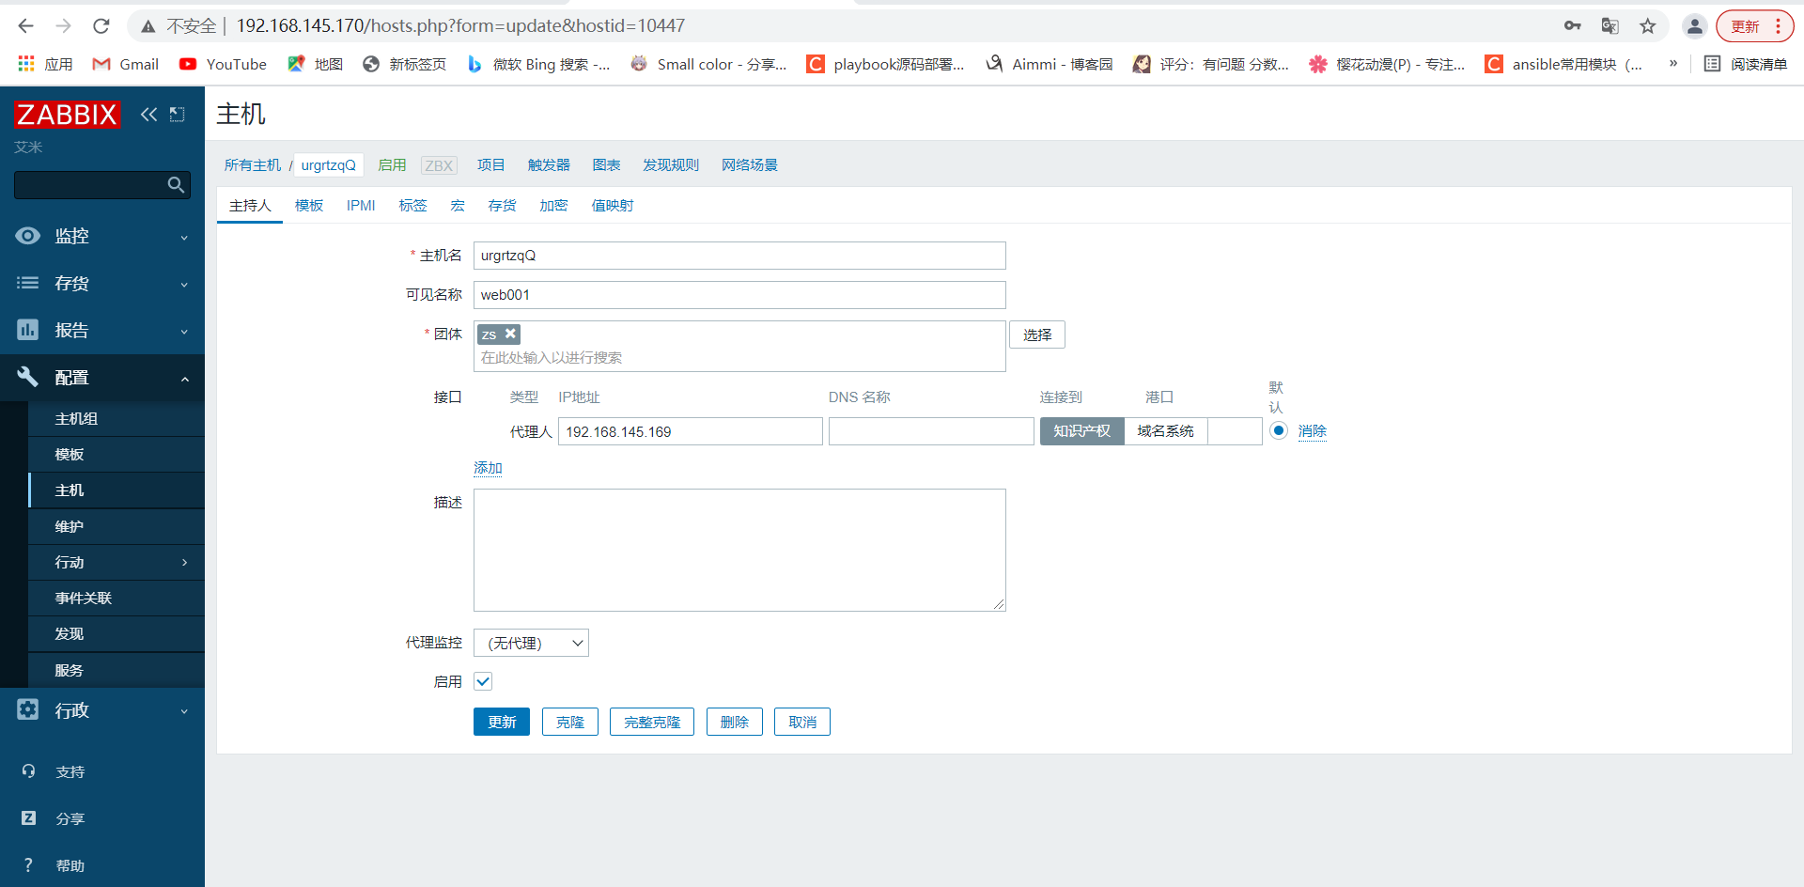Open 主机组 in the sidebar

click(x=117, y=419)
